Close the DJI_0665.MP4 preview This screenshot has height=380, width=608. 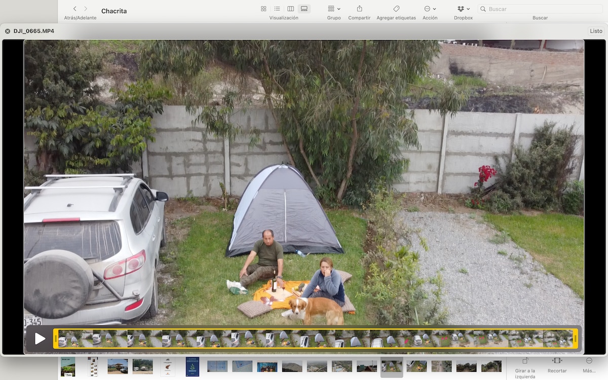pyautogui.click(x=8, y=31)
